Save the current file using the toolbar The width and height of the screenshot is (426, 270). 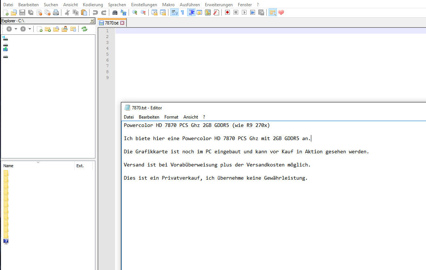22,12
